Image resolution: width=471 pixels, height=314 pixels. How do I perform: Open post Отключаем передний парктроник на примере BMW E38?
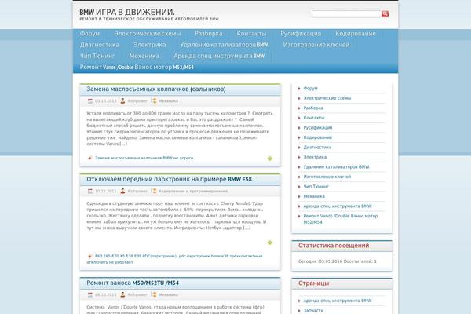pos(170,179)
